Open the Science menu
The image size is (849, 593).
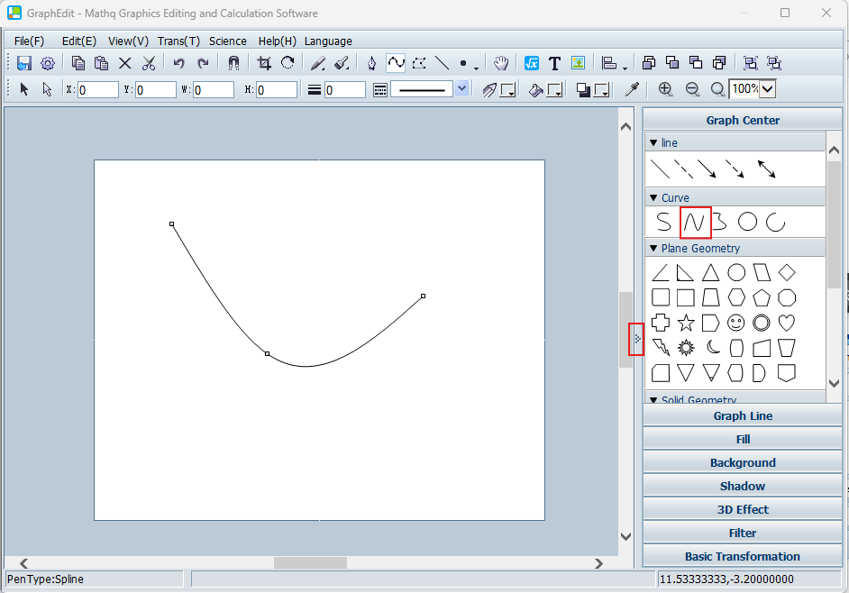(x=228, y=41)
